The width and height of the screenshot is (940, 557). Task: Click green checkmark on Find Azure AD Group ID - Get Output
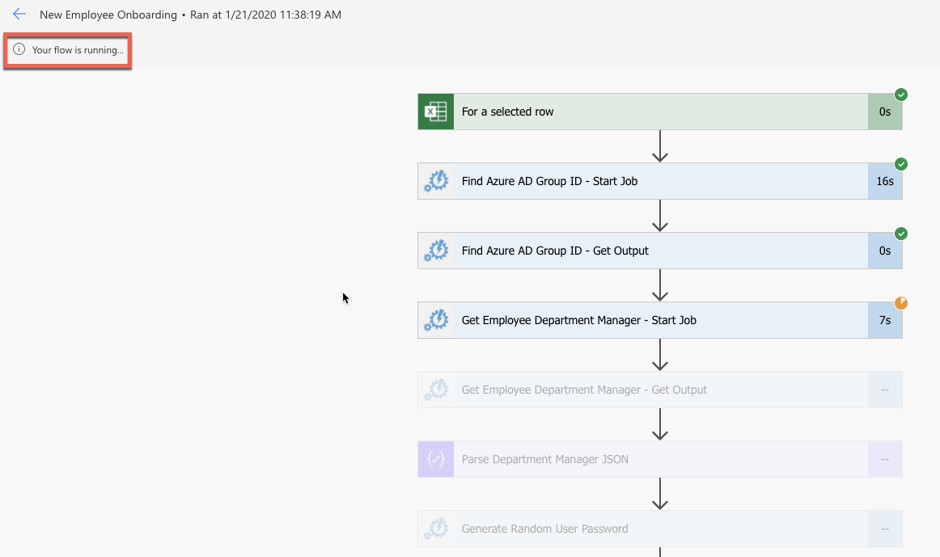[901, 234]
